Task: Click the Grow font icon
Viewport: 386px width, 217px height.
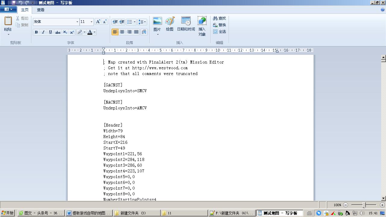Action: (98, 22)
